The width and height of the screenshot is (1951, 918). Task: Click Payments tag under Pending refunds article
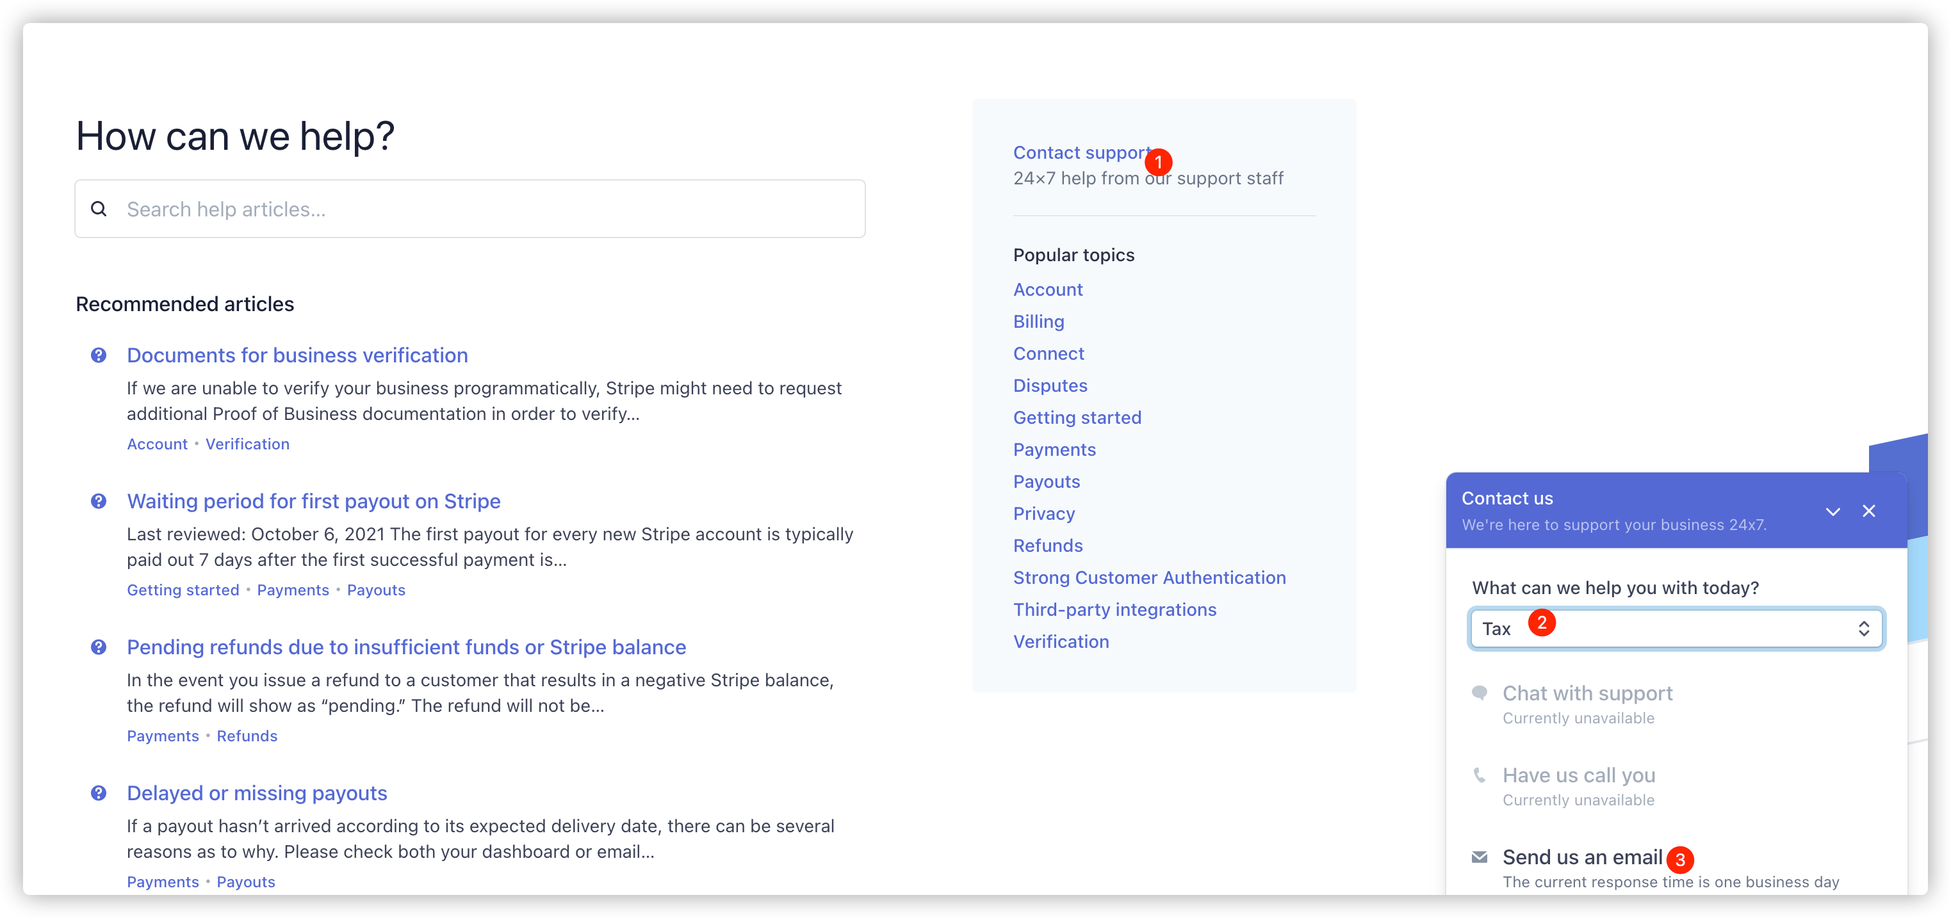tap(163, 736)
